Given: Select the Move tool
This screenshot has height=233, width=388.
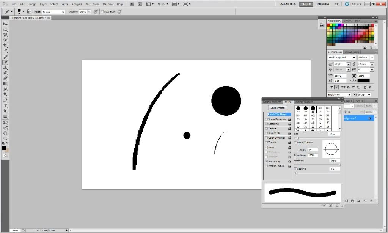Looking at the screenshot, I should pos(5,24).
